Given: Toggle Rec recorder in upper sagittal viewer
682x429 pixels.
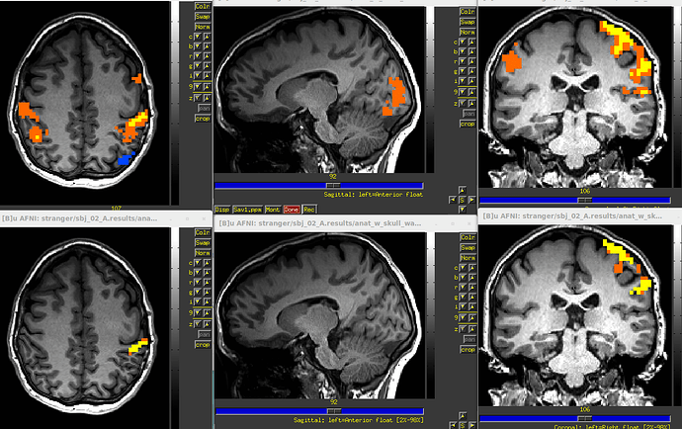Looking at the screenshot, I should pyautogui.click(x=308, y=210).
